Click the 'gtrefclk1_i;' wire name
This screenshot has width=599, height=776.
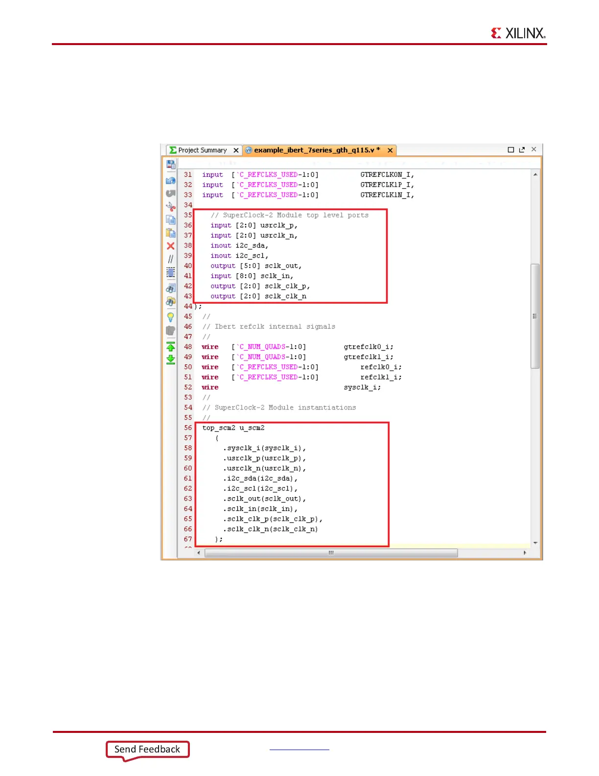click(369, 357)
